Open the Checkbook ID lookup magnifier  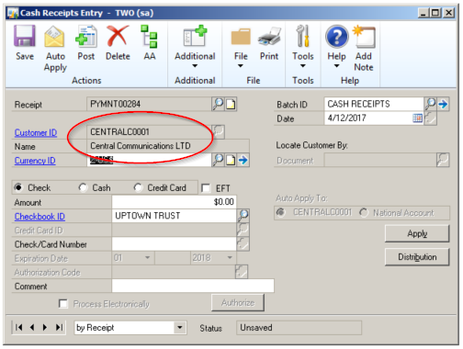(243, 216)
